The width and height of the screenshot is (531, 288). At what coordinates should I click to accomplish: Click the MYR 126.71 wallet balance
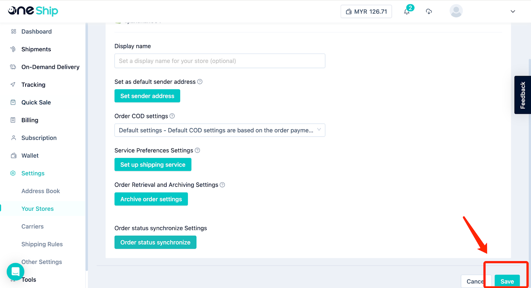click(x=366, y=12)
